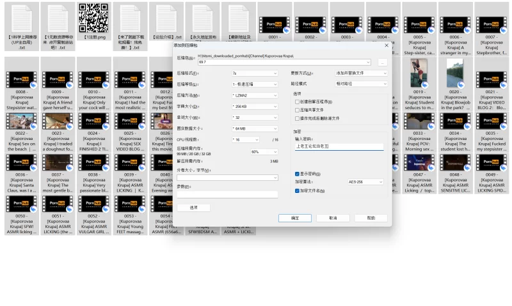The height and width of the screenshot is (306, 512).
Task: Select the 0020 file thumbnail
Action: 455,73
